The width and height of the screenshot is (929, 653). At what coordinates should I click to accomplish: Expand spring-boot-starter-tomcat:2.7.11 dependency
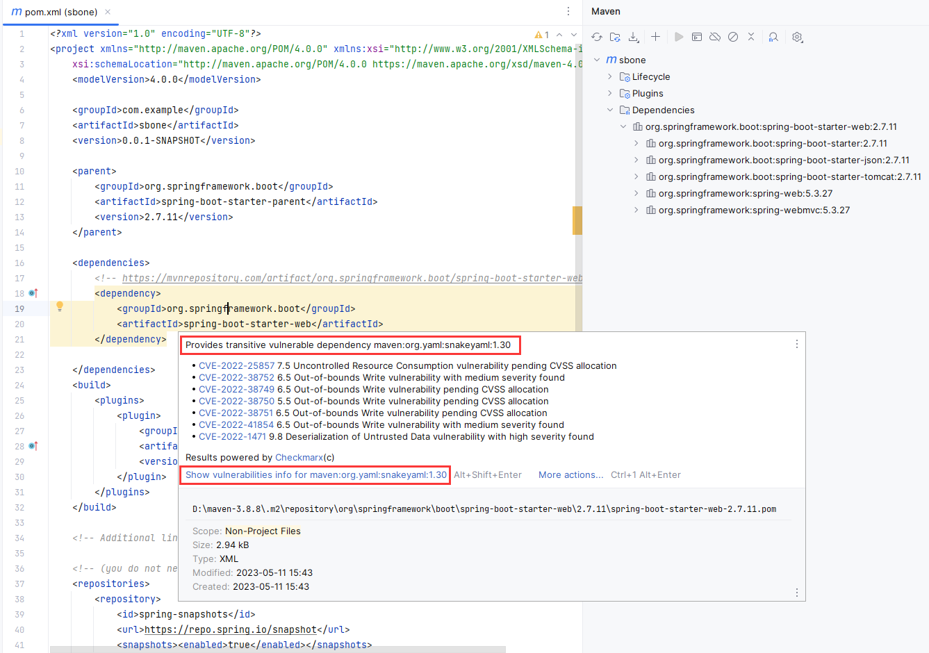point(636,176)
